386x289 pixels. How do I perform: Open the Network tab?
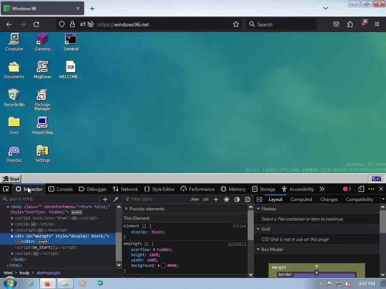[125, 189]
